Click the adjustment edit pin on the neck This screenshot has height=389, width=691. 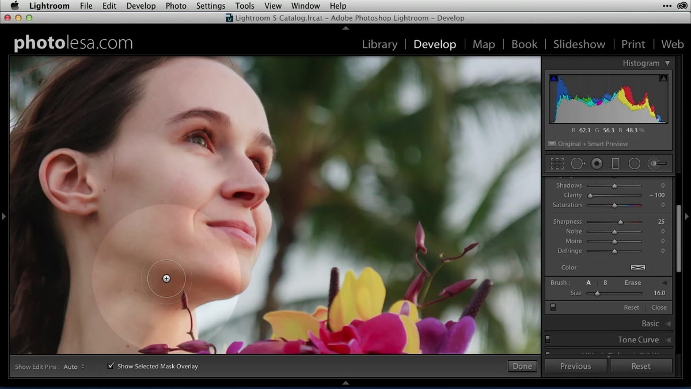(x=166, y=279)
